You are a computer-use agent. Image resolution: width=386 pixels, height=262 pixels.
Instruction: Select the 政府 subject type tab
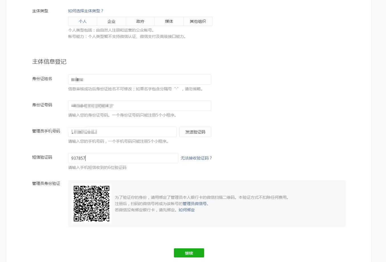[x=140, y=21]
